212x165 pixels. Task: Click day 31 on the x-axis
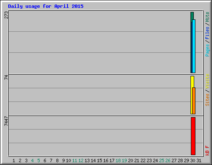pyautogui.click(x=199, y=160)
